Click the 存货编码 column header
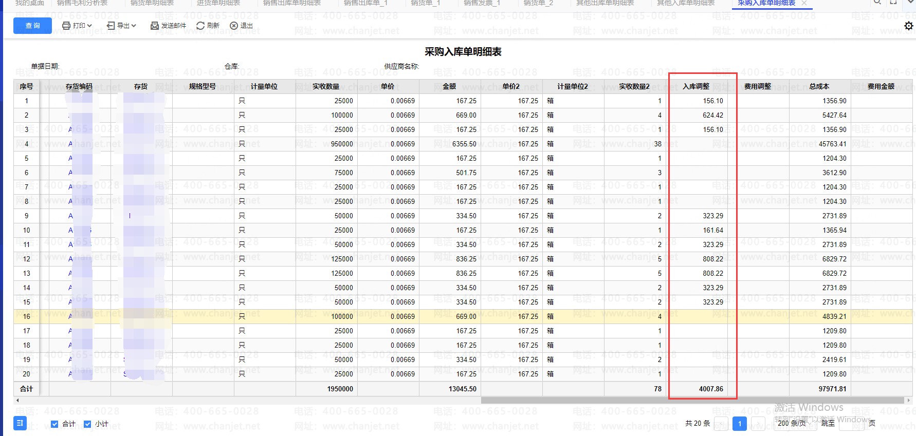The image size is (916, 436). click(x=79, y=86)
